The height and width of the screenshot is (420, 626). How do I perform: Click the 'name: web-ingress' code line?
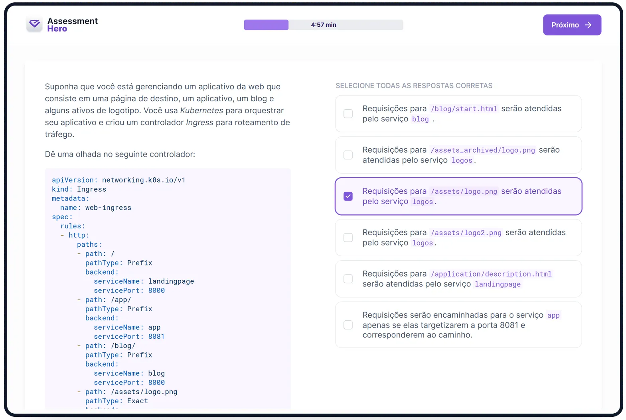coord(96,208)
